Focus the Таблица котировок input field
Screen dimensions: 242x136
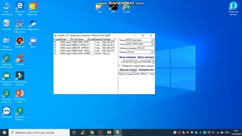pyautogui.click(x=146, y=48)
